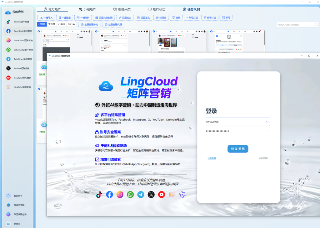The width and height of the screenshot is (320, 228).
Task: Open YouTube矩阵营销 in the sidebar
Action: (x=18, y=78)
